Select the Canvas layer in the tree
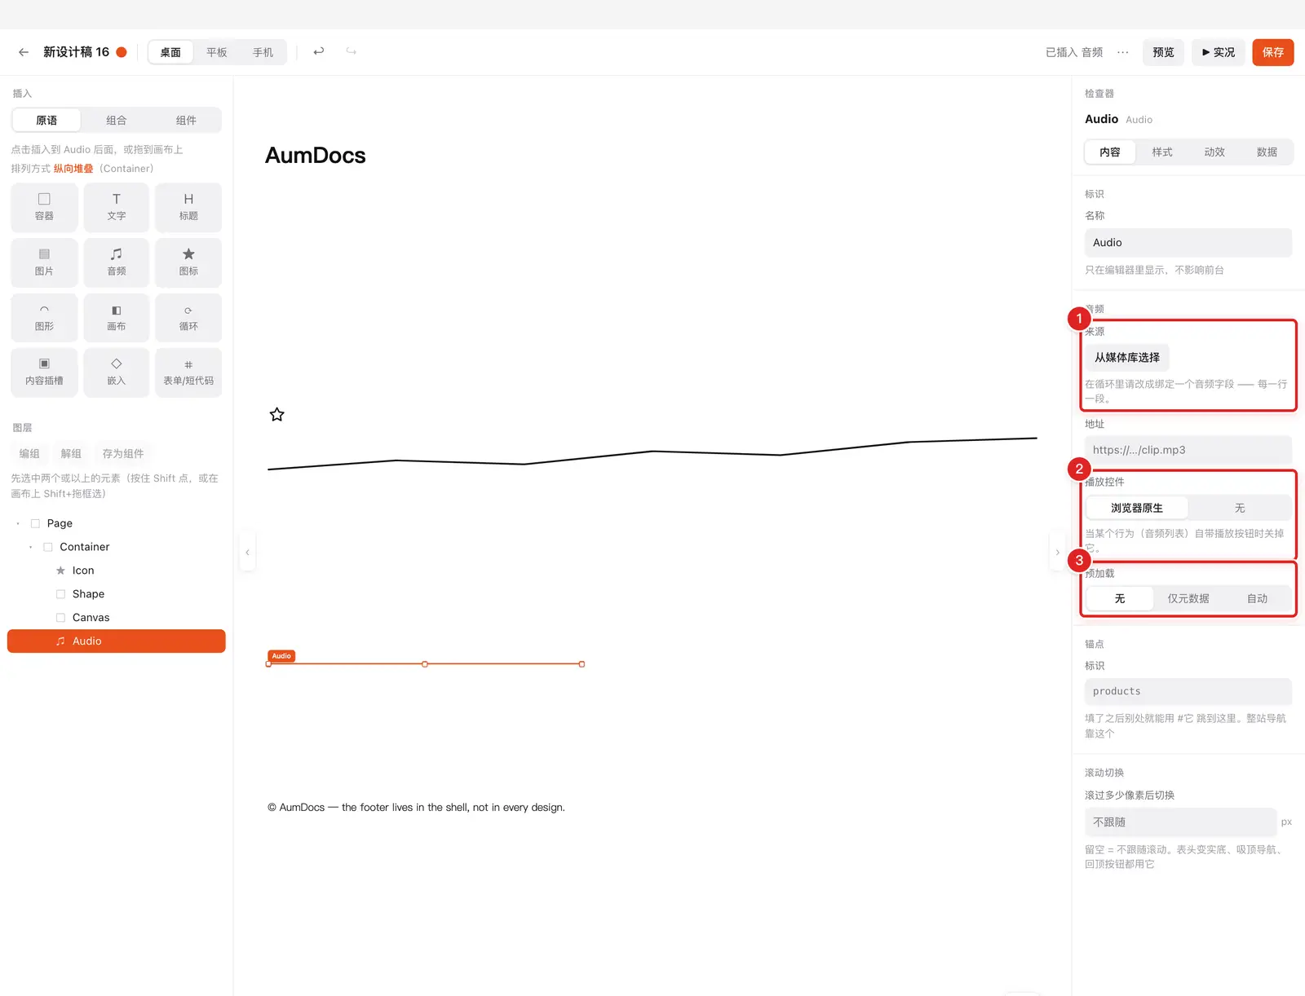The image size is (1305, 996). pyautogui.click(x=117, y=618)
